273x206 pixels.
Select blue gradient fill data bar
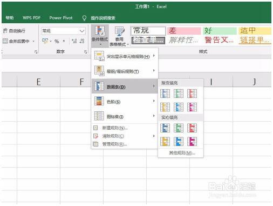point(165,94)
